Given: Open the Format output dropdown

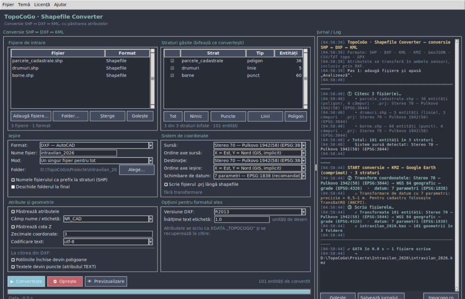Looking at the screenshot, I should (x=96, y=145).
